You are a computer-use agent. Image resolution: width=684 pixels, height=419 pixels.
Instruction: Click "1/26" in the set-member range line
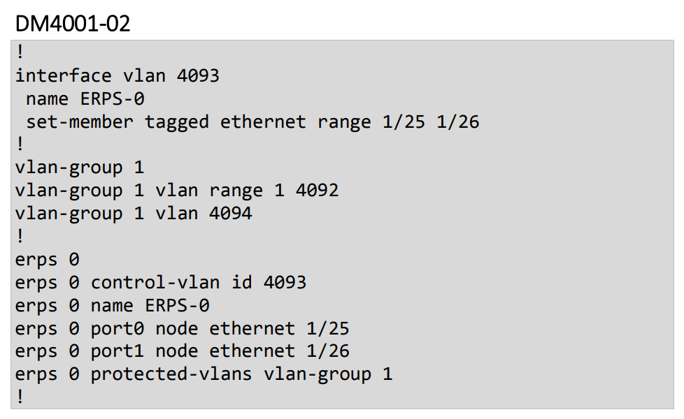(x=457, y=122)
